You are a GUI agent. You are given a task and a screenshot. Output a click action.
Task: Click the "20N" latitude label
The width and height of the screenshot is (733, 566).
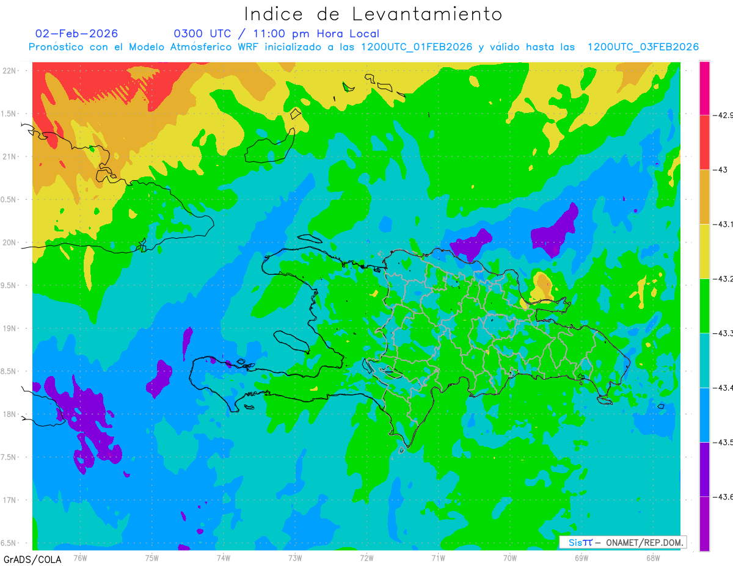(x=10, y=242)
